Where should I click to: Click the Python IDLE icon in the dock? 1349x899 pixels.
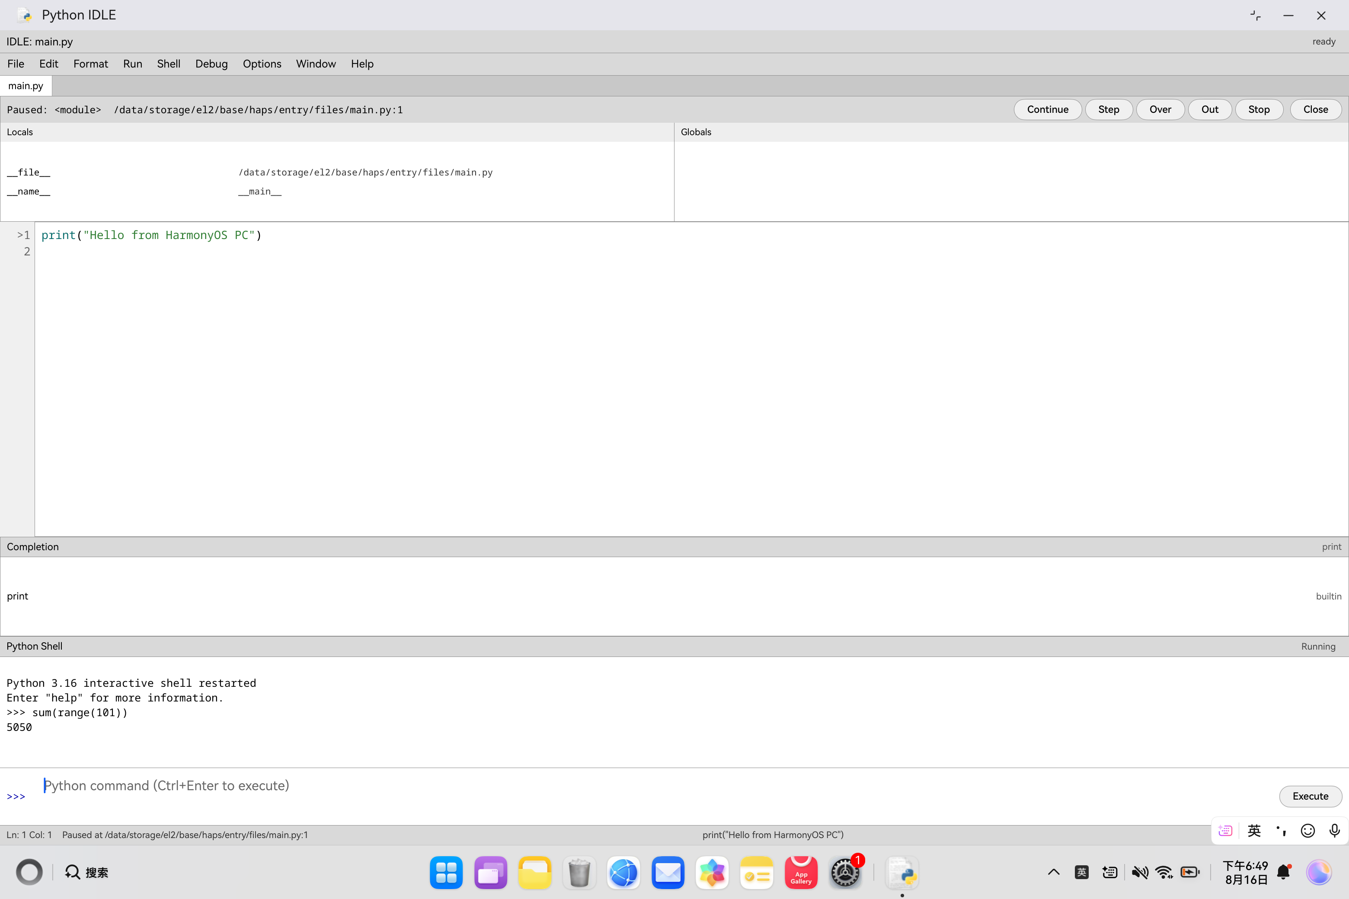(x=902, y=873)
